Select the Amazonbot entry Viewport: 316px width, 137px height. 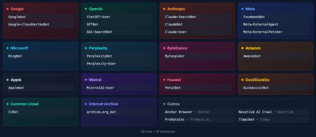276,56
